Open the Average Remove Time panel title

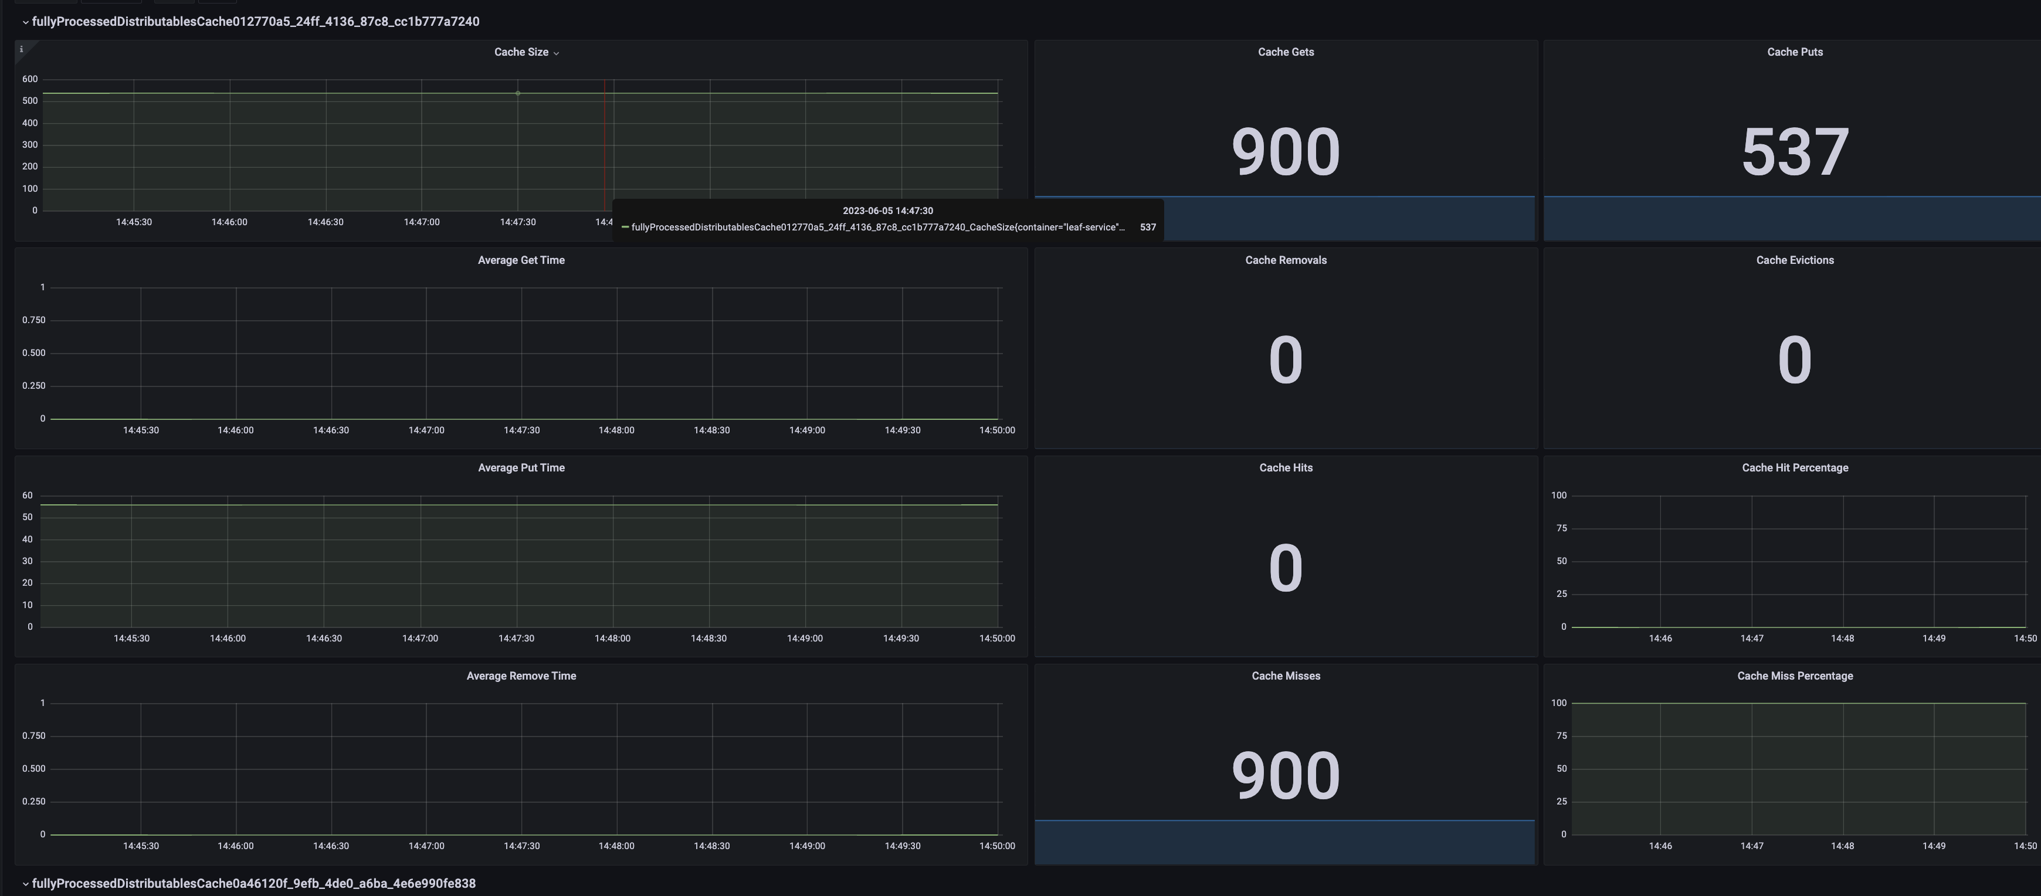pos(521,677)
